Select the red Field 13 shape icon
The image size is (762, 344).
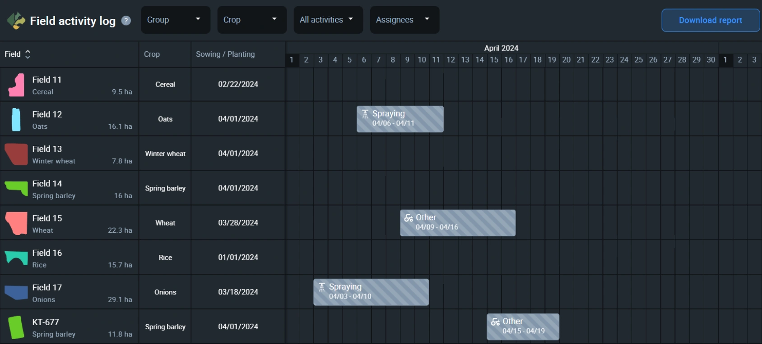click(x=16, y=154)
